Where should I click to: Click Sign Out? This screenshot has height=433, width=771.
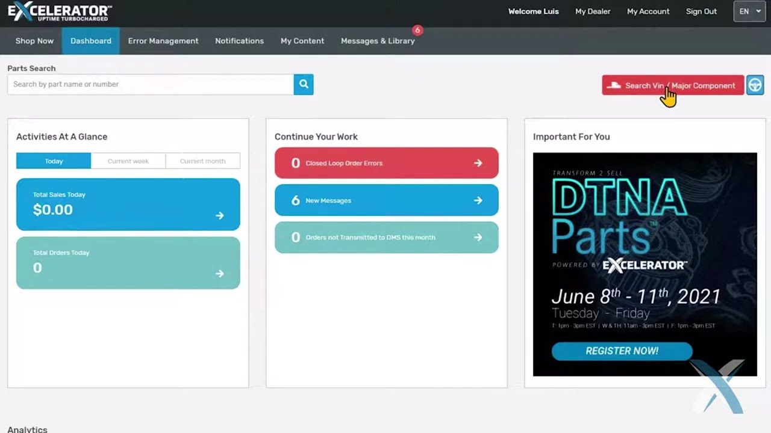[701, 11]
